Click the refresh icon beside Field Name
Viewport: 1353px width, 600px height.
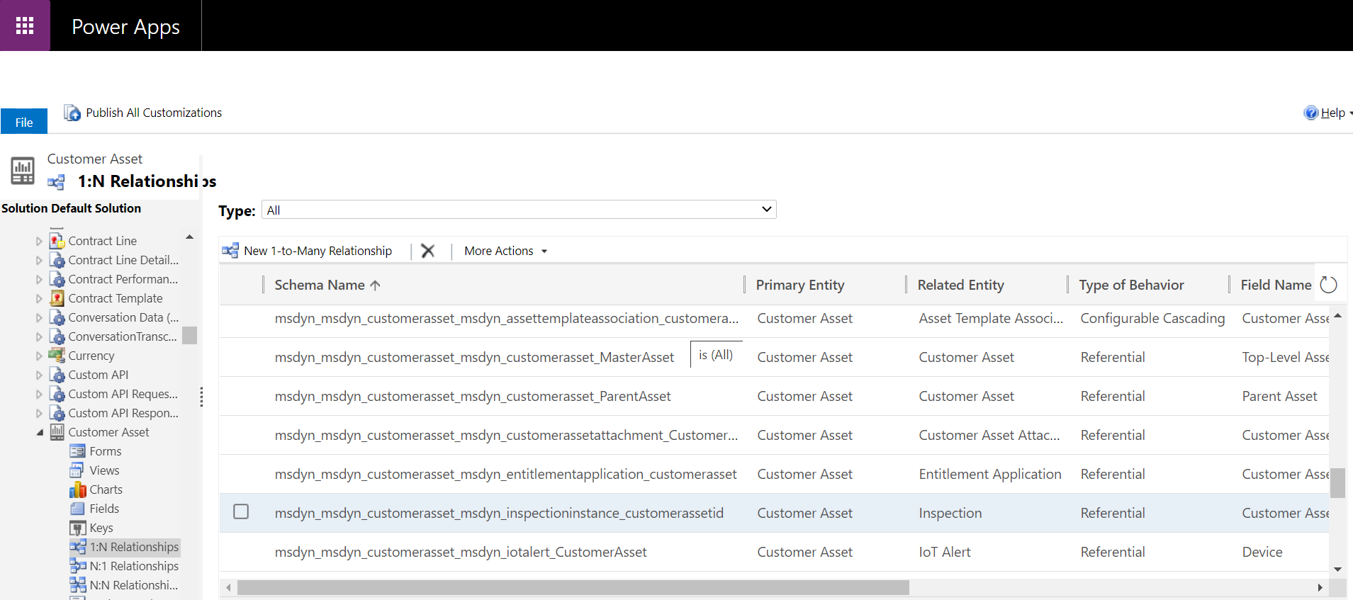[1328, 285]
